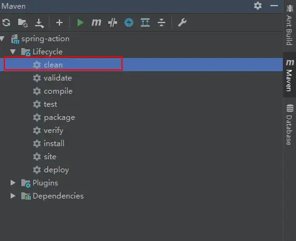
Task: Toggle skip tests mode icon
Action: point(113,22)
